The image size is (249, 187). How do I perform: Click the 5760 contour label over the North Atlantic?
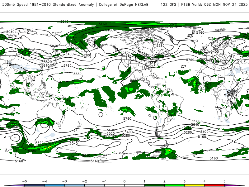coord(190,60)
